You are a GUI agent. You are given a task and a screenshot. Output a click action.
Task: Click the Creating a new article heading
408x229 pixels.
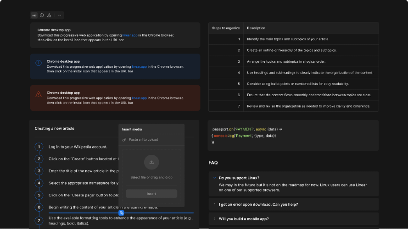[54, 129]
